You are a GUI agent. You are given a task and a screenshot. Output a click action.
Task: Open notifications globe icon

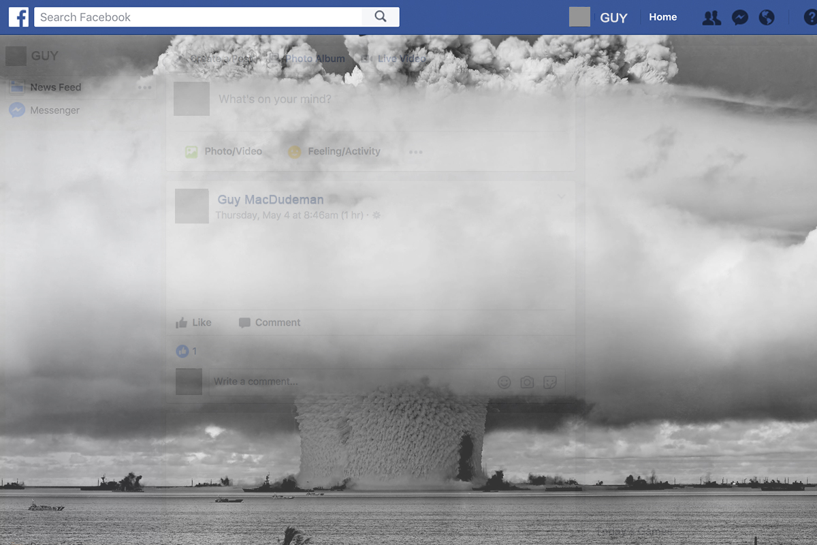point(767,18)
